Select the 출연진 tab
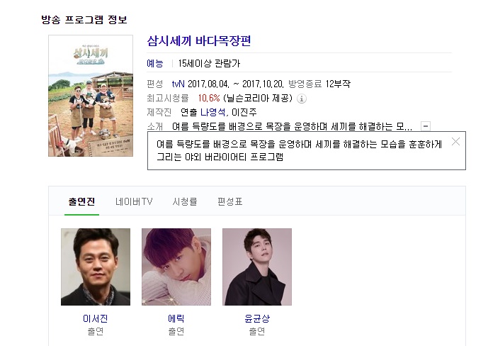 coord(81,201)
